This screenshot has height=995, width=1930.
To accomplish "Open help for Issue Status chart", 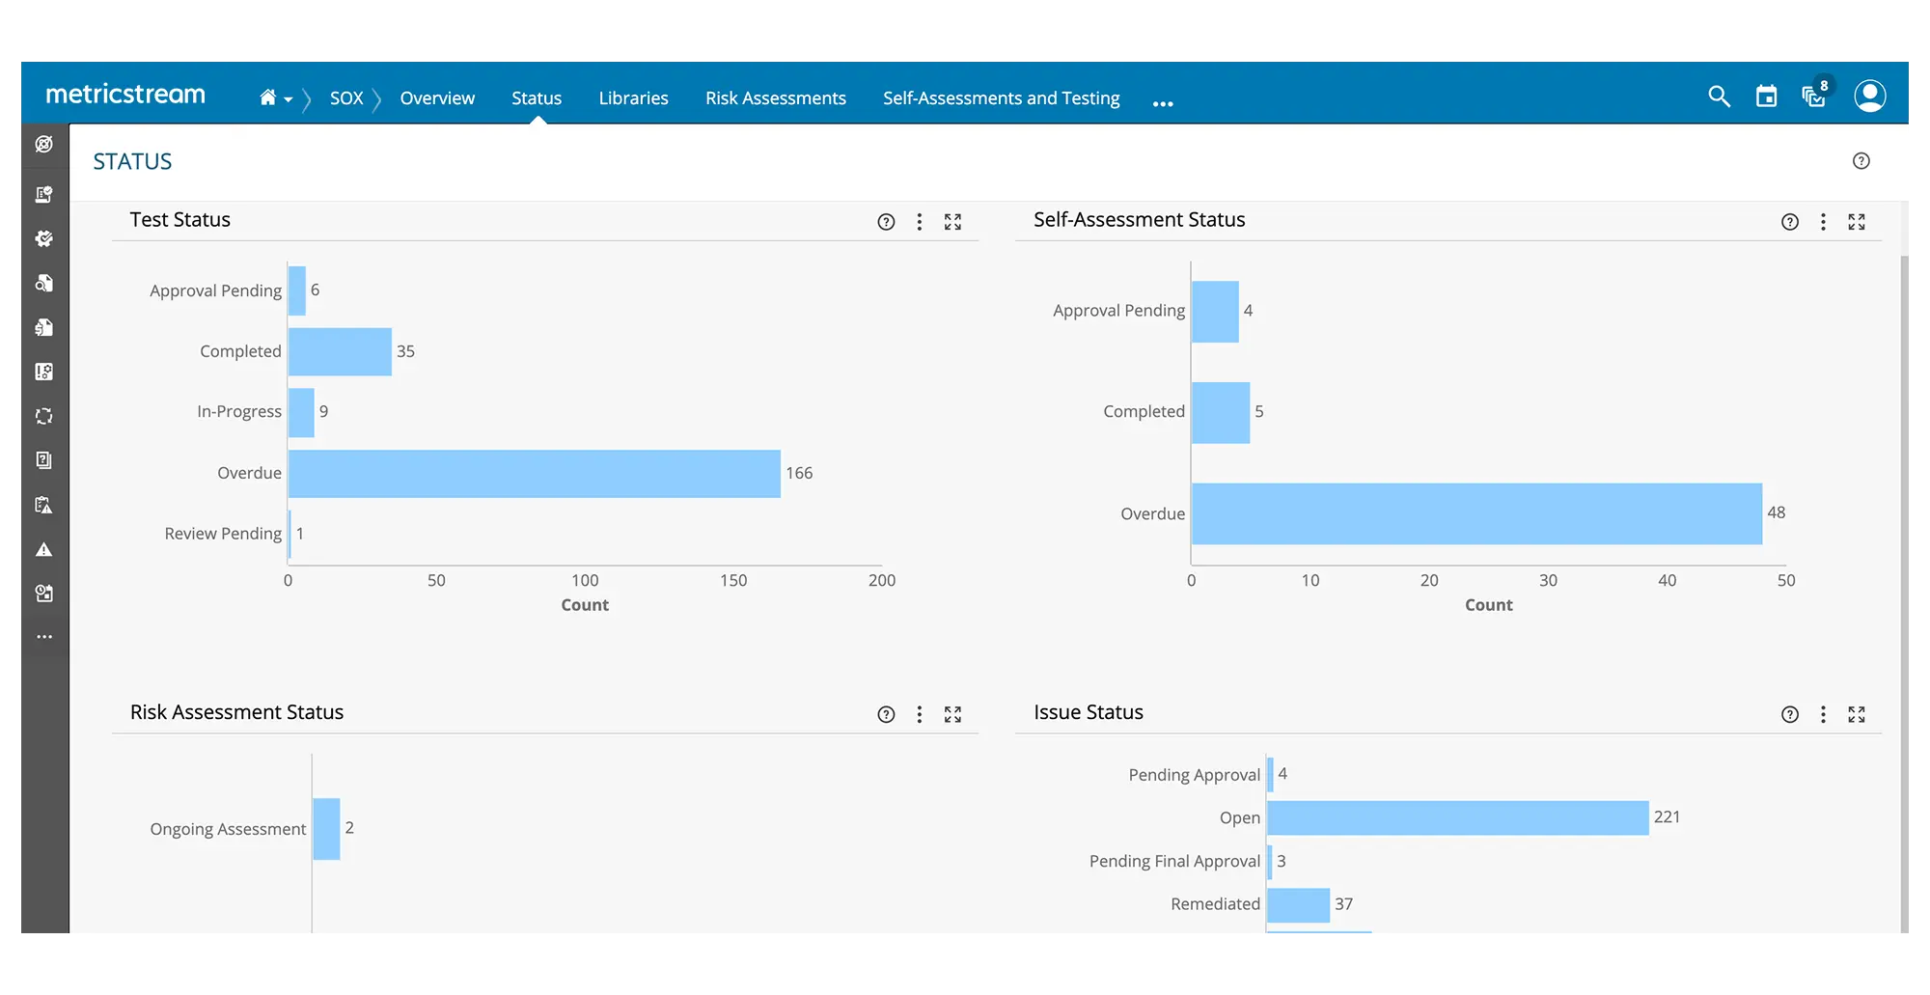I will [1790, 714].
